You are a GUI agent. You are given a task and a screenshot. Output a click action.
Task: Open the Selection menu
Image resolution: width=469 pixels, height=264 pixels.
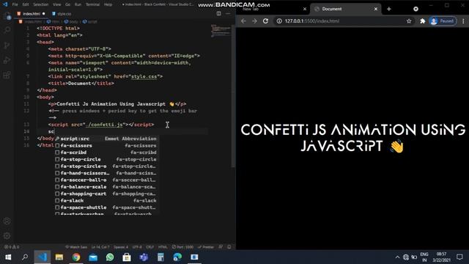click(x=41, y=4)
